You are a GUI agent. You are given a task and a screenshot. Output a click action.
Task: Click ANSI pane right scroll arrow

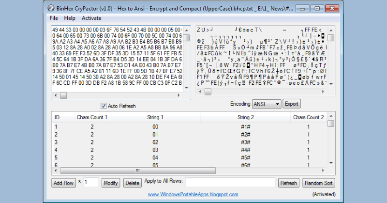pyautogui.click(x=323, y=92)
